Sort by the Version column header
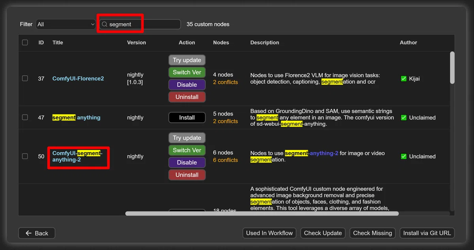The width and height of the screenshot is (474, 250). [x=136, y=43]
